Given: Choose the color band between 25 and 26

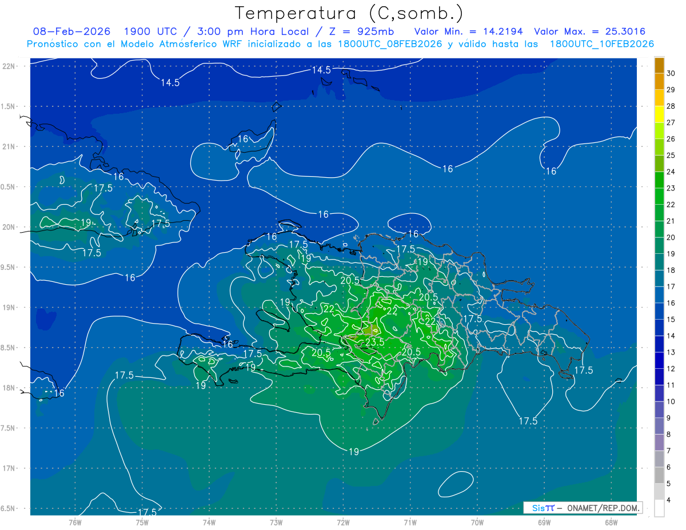Looking at the screenshot, I should [x=659, y=148].
